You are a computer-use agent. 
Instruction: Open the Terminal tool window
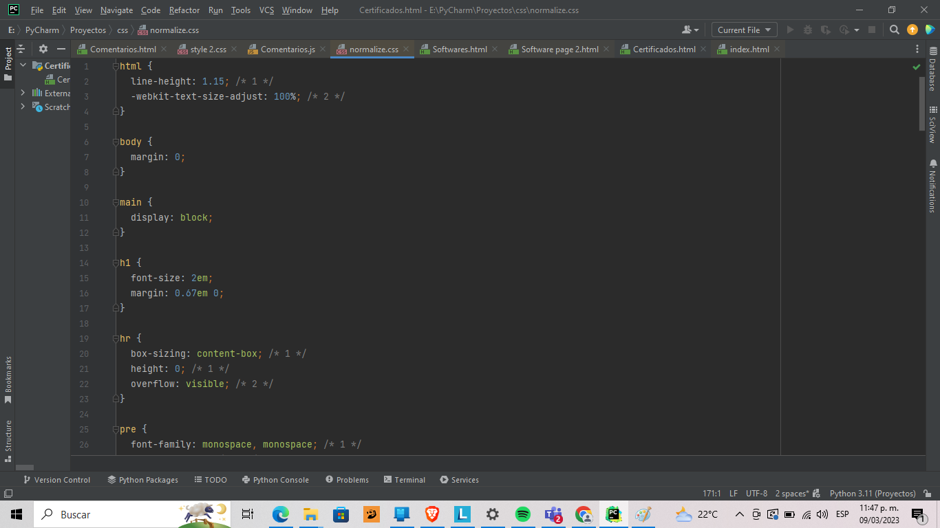(405, 480)
